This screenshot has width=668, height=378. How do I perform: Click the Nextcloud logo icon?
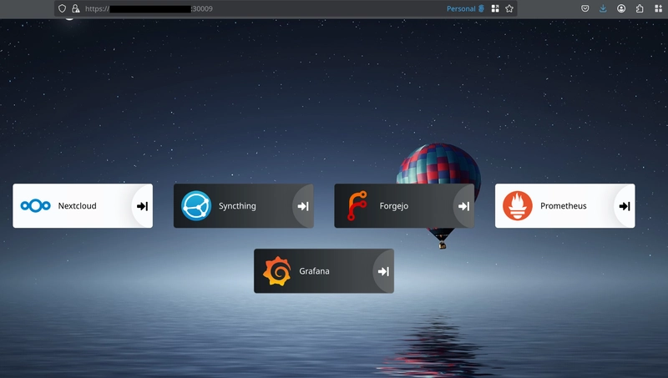coord(36,206)
